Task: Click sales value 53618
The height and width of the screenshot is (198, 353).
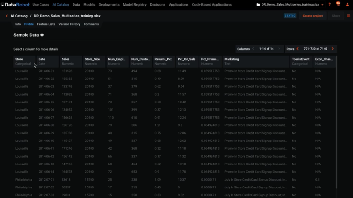Action: point(66,180)
